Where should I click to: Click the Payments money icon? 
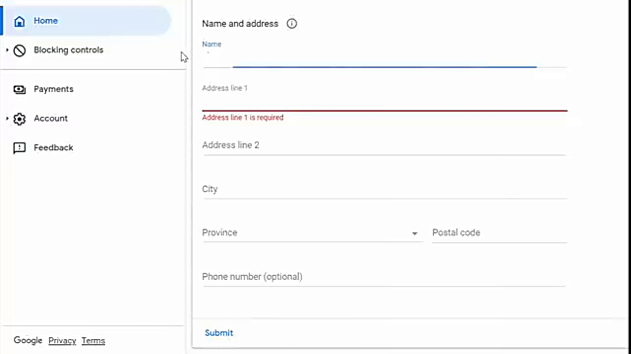point(19,89)
